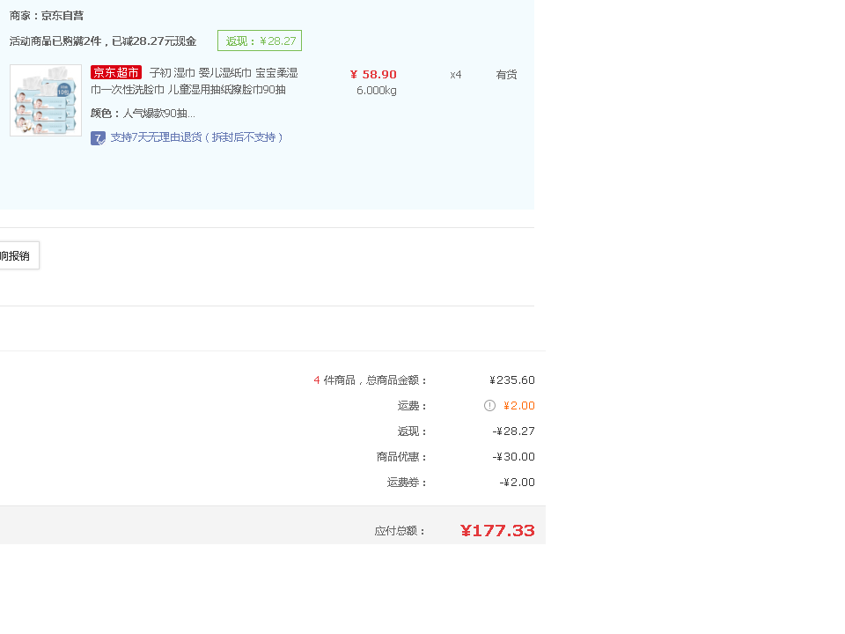
Task: Select shipping coupon value -¥2.00
Action: 518,482
